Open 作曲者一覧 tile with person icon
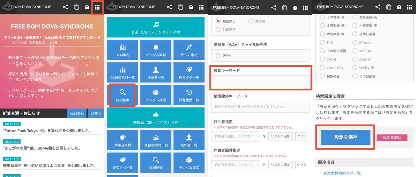 pyautogui.click(x=156, y=72)
